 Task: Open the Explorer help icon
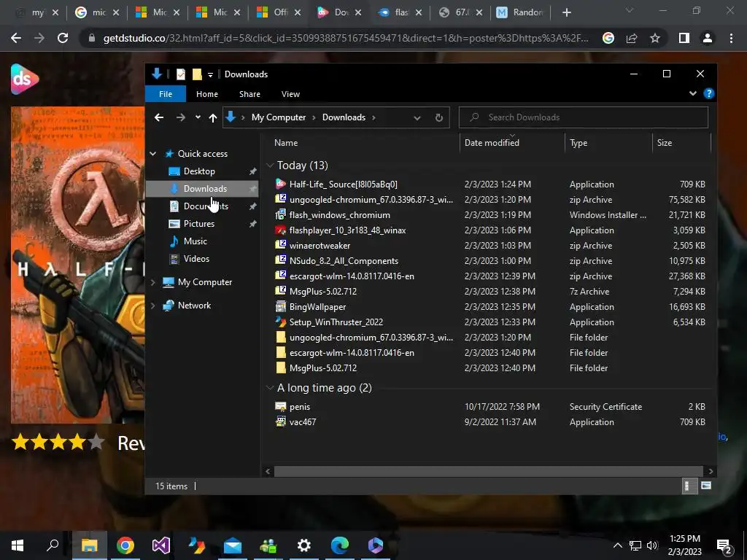(x=709, y=94)
